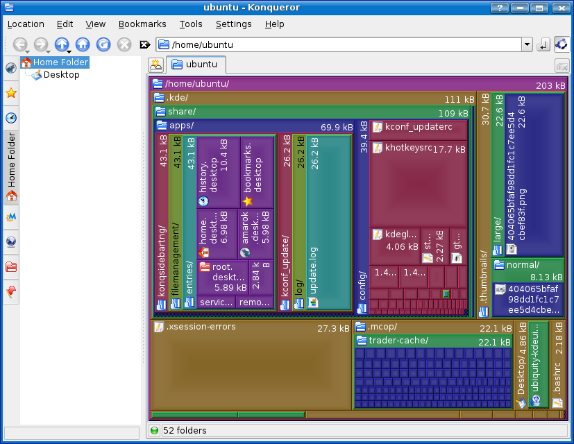Viewport: 574px width, 444px height.
Task: Open the History clock sidebar panel
Action: 11,118
